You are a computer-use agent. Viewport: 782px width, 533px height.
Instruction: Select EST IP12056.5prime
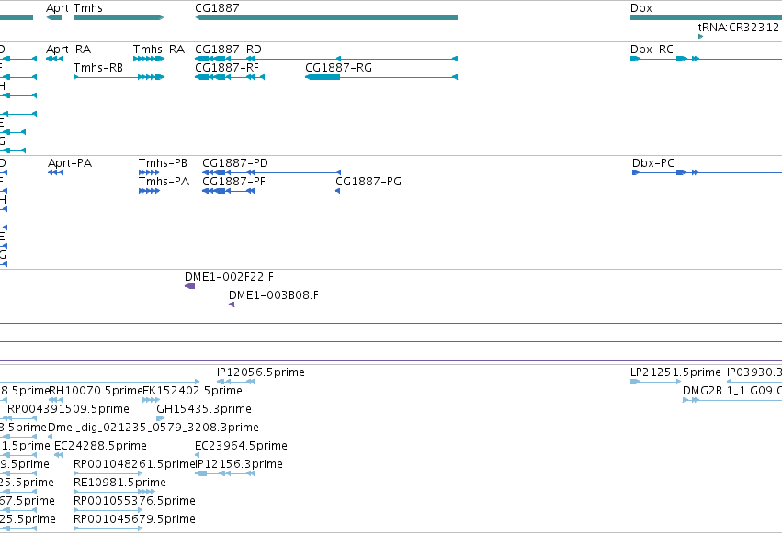click(261, 372)
